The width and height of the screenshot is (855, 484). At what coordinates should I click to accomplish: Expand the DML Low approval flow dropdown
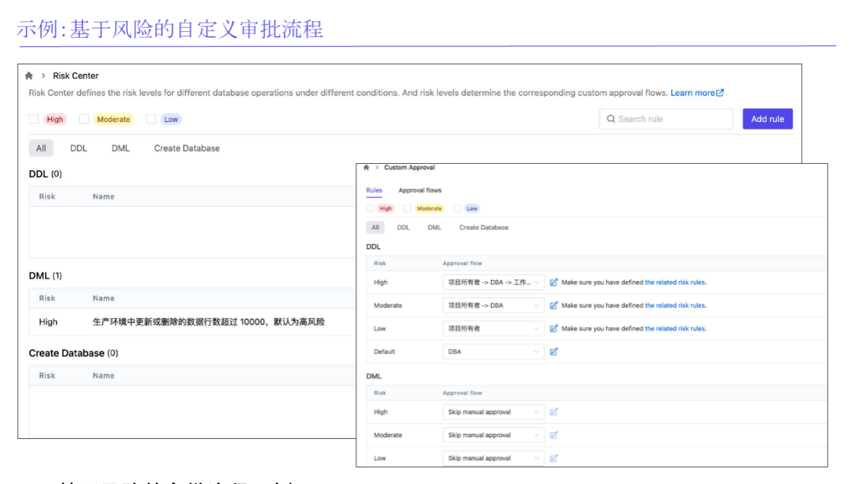[x=493, y=458]
